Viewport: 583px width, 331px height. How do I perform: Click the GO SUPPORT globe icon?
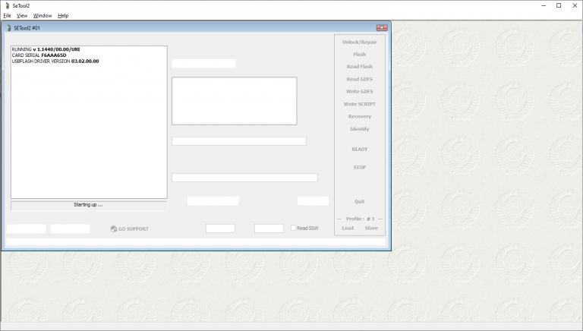click(114, 229)
